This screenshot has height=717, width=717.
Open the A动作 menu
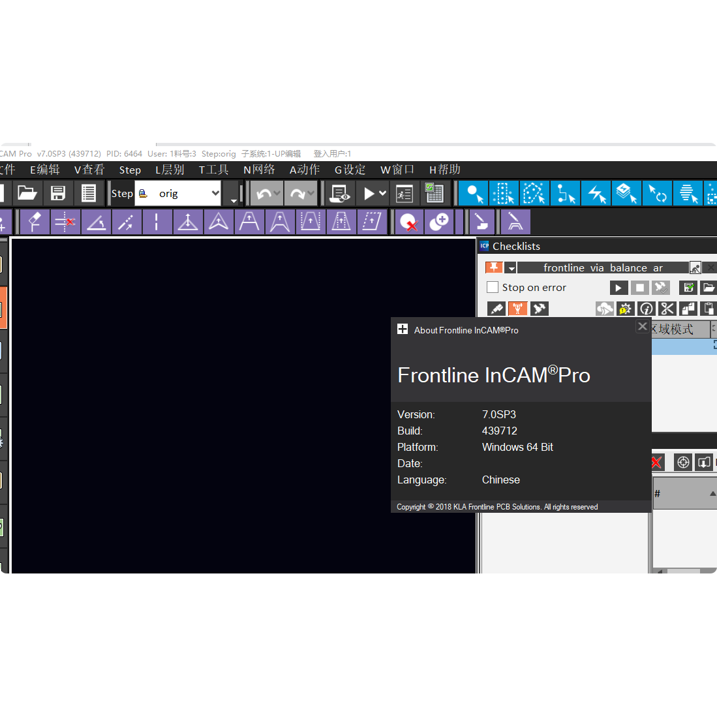[x=305, y=170]
